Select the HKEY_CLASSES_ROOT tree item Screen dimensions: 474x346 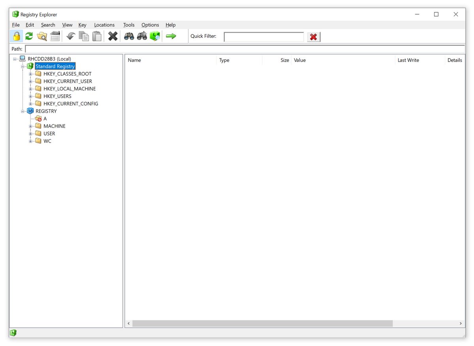(68, 74)
